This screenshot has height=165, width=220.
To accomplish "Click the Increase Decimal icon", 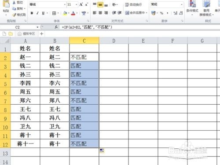I will [175, 13].
